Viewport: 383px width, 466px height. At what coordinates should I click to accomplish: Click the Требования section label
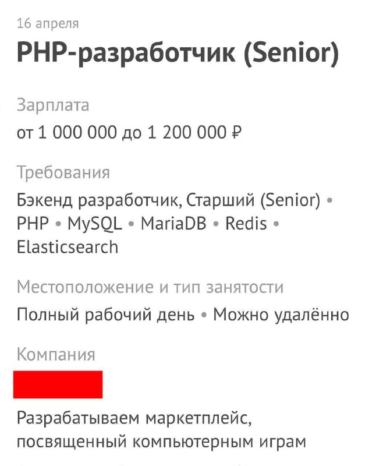click(x=63, y=172)
